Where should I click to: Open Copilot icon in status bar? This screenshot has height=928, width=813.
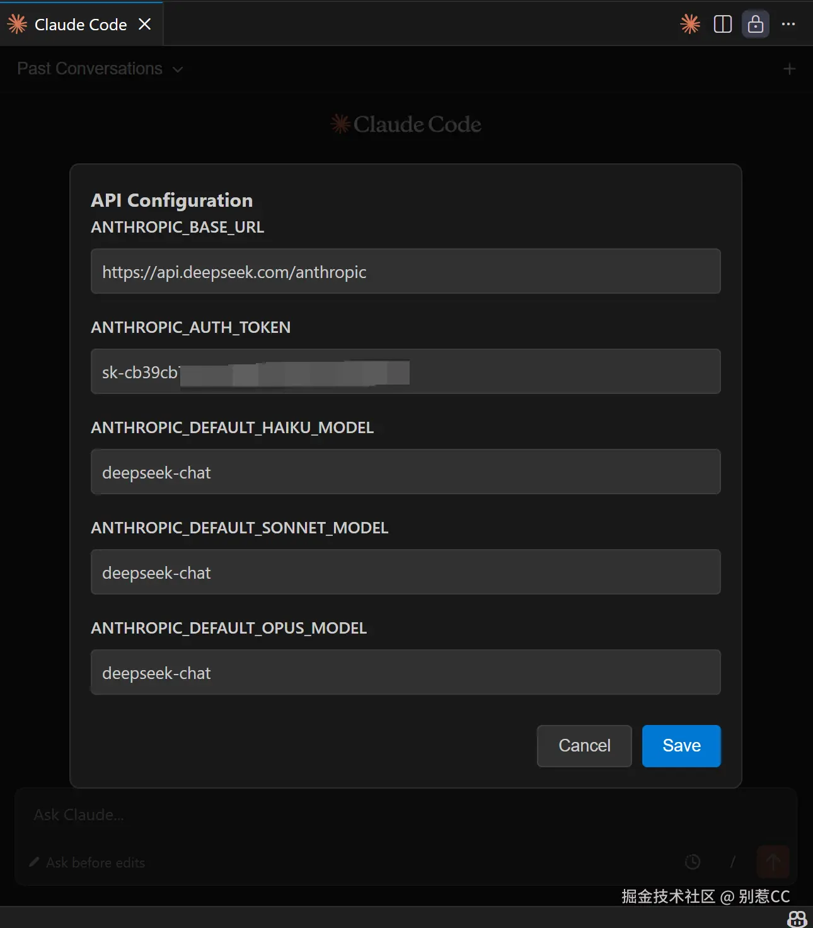click(x=797, y=919)
